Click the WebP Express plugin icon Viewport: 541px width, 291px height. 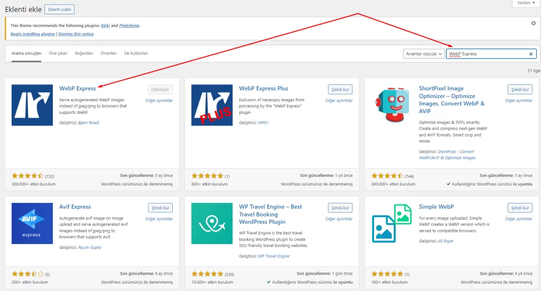(x=32, y=105)
